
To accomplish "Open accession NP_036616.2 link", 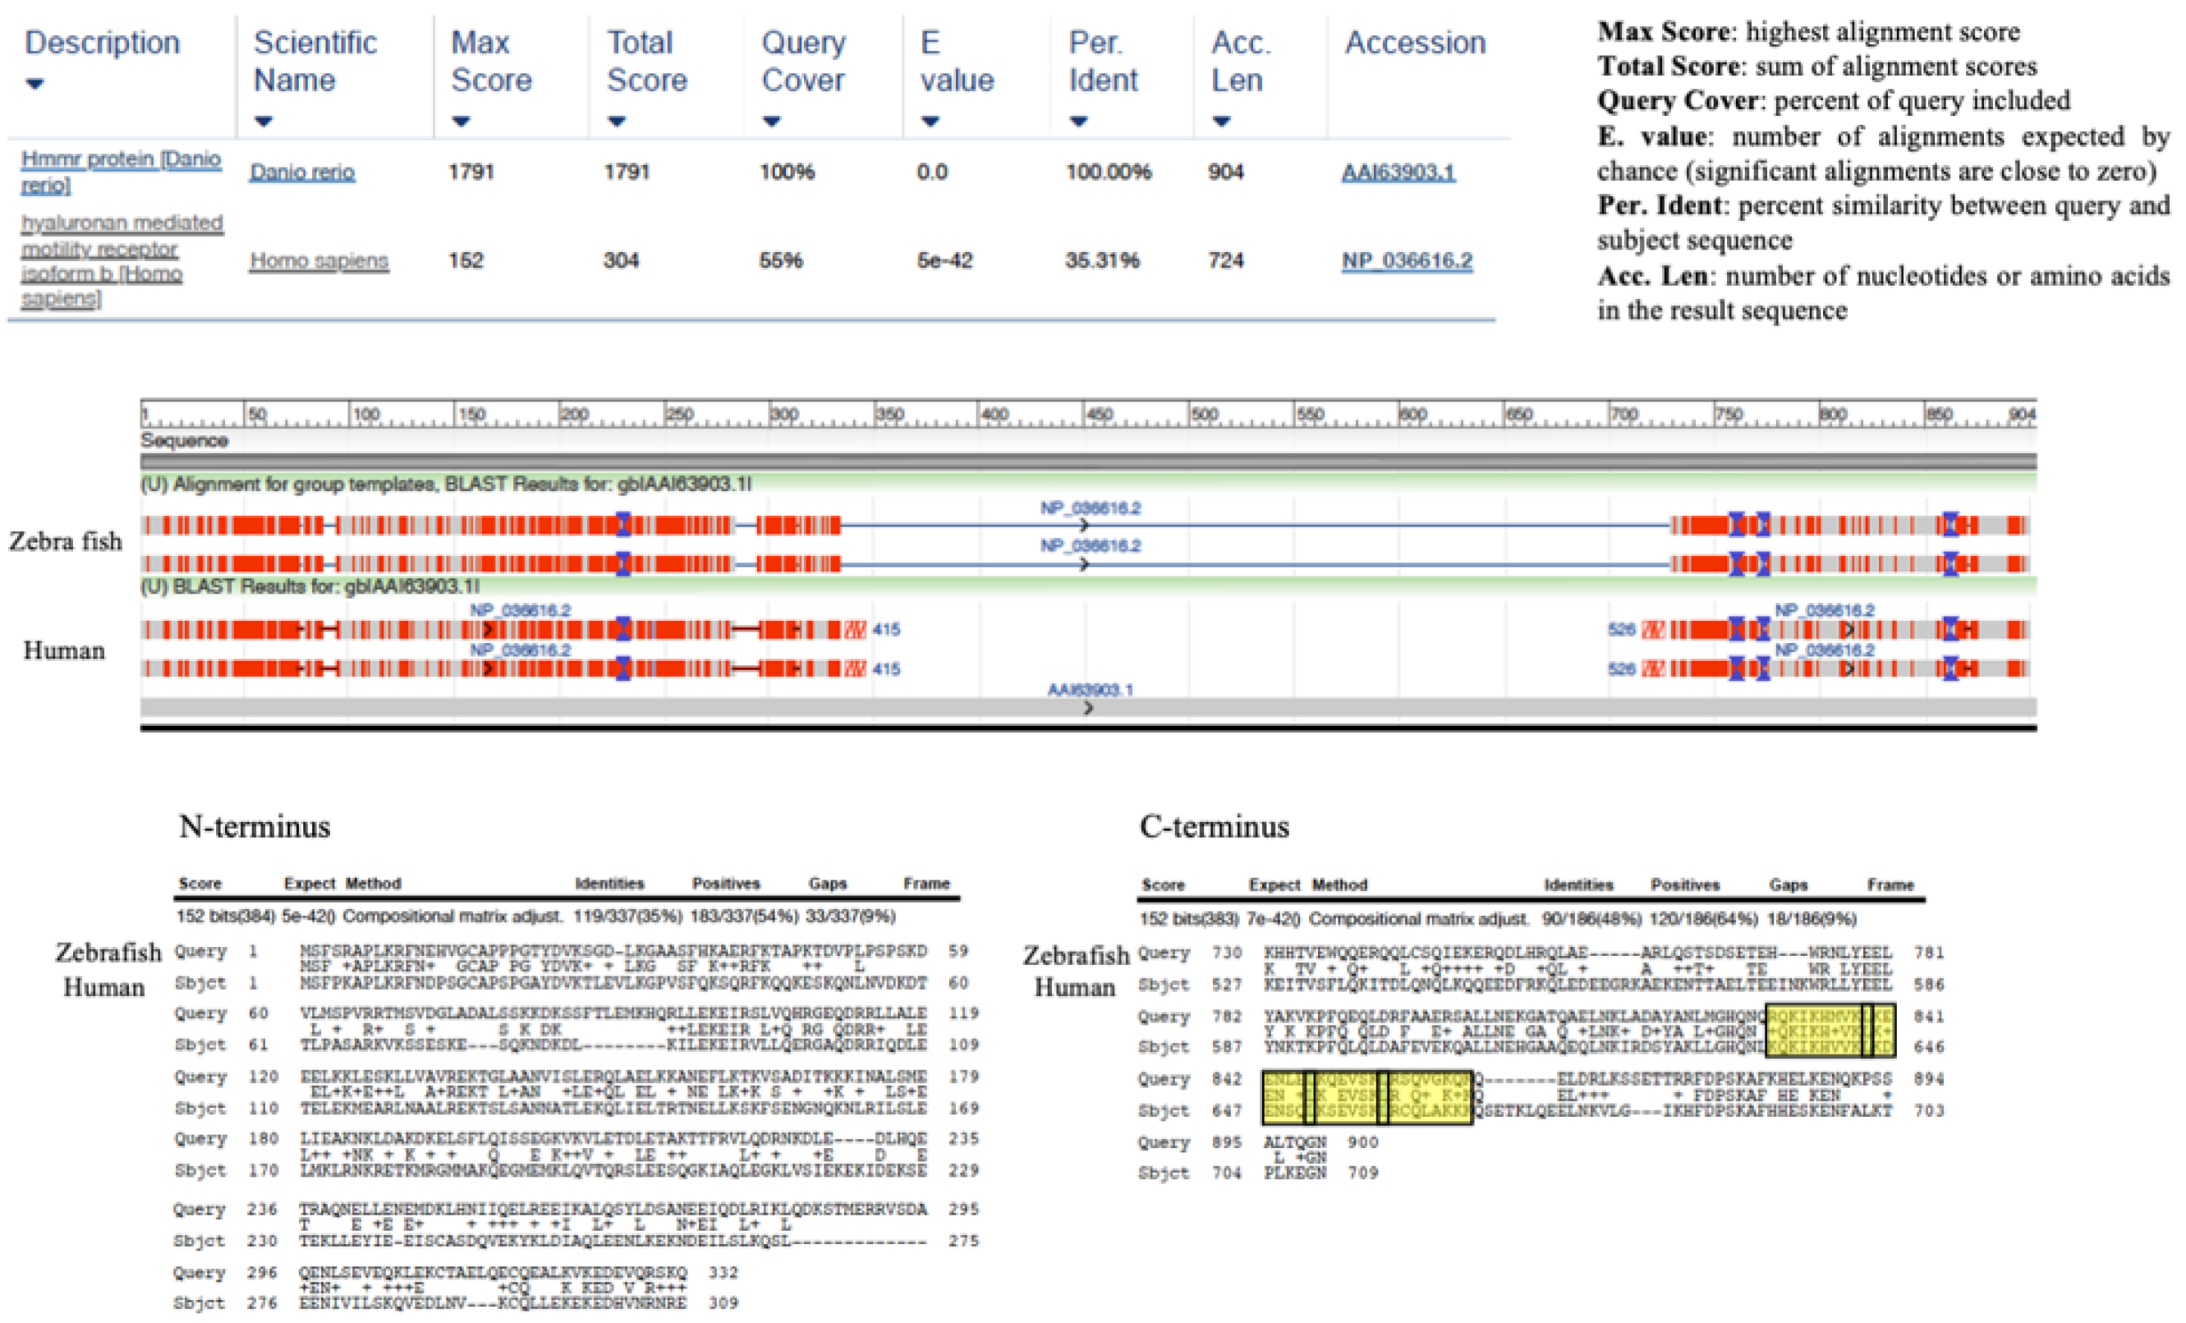I will (1406, 261).
